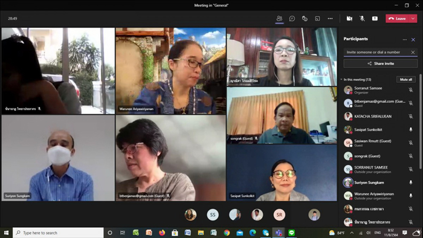
Task: Open the More actions ellipsis in toolbar
Action: tap(330, 19)
